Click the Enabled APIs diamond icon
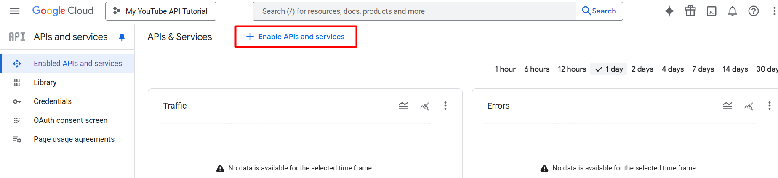The height and width of the screenshot is (178, 778). click(x=17, y=64)
